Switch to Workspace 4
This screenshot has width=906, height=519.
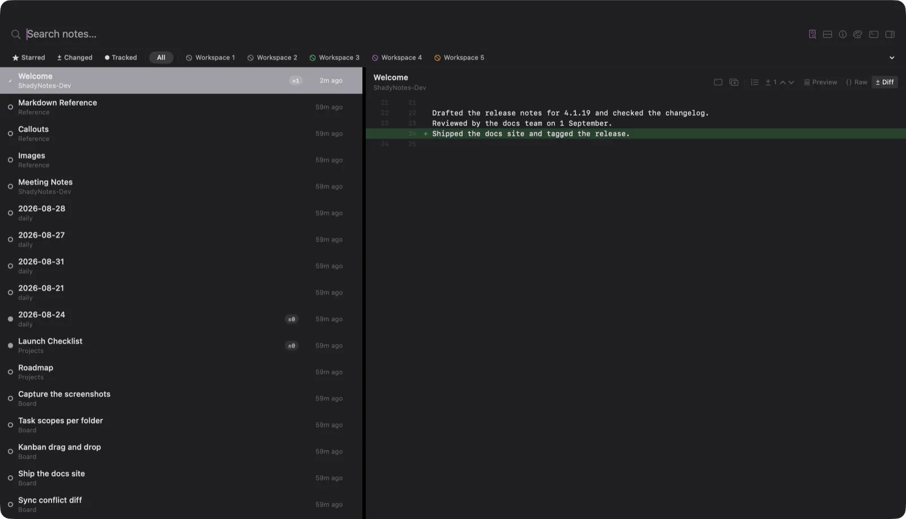(x=396, y=58)
